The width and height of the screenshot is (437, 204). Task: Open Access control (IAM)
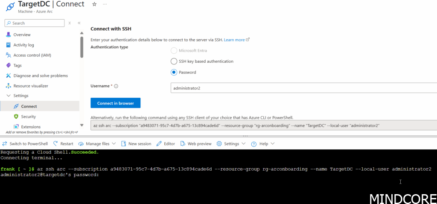pos(32,55)
